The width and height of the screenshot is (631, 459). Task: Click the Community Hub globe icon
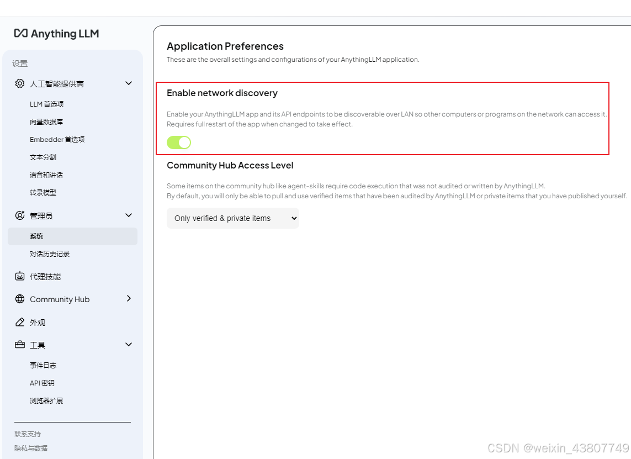20,299
